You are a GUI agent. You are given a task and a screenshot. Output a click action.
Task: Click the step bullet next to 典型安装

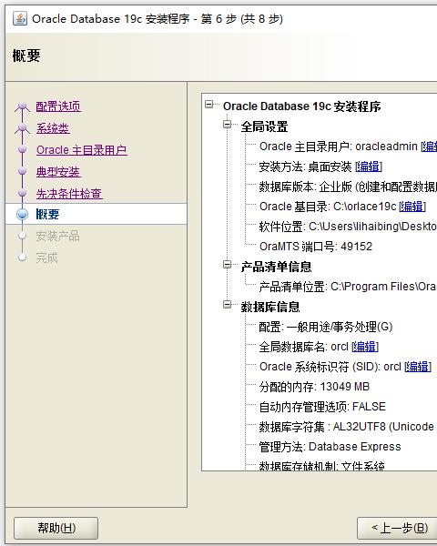click(x=22, y=171)
